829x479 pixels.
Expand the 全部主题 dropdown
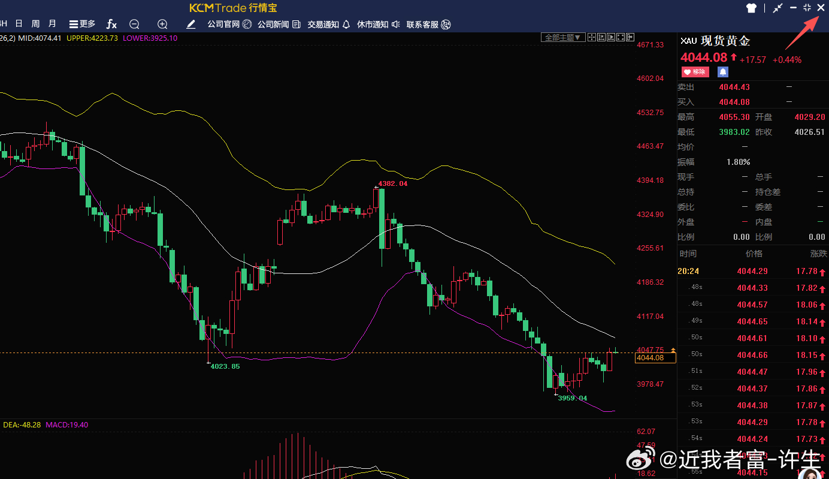[562, 37]
